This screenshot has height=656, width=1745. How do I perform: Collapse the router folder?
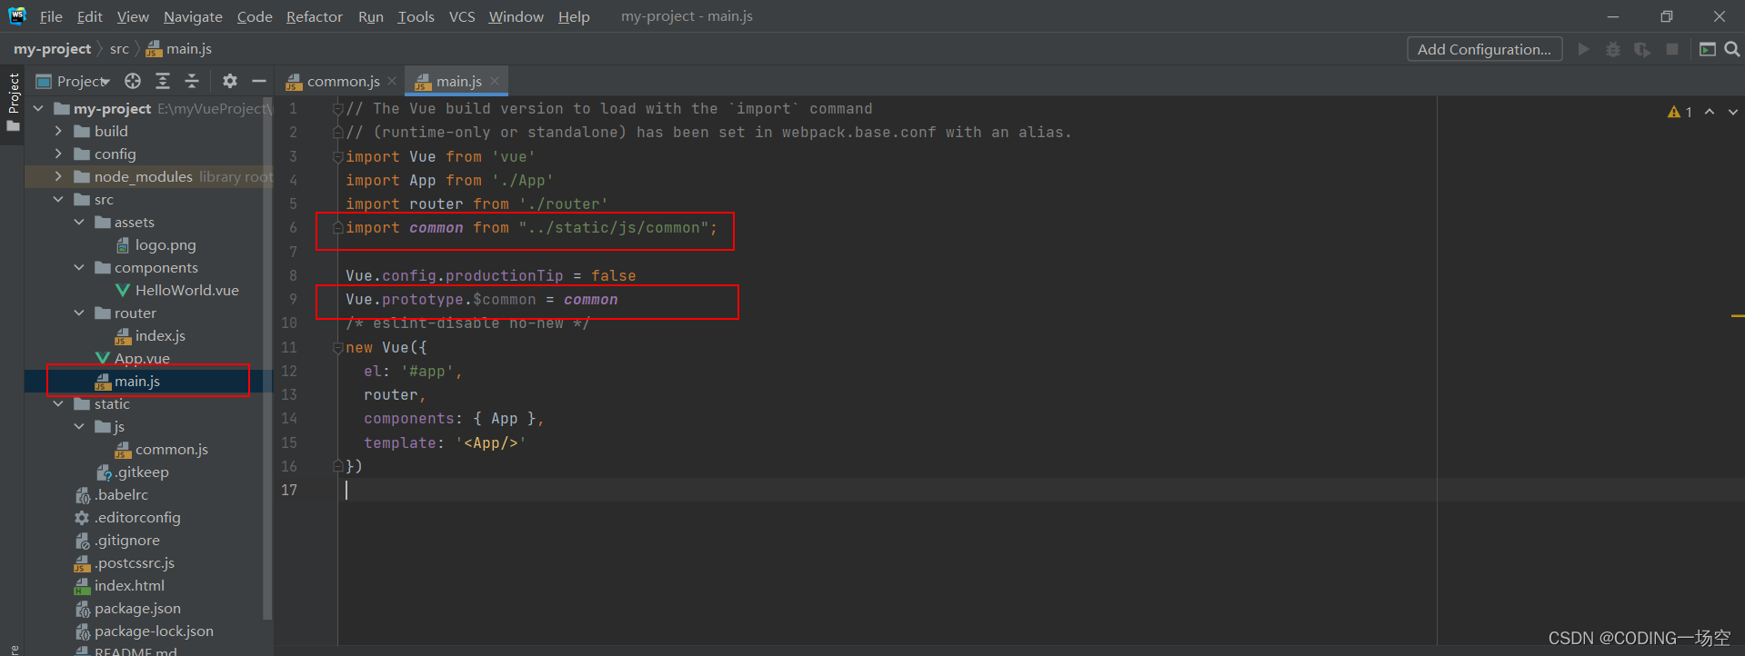(x=79, y=313)
